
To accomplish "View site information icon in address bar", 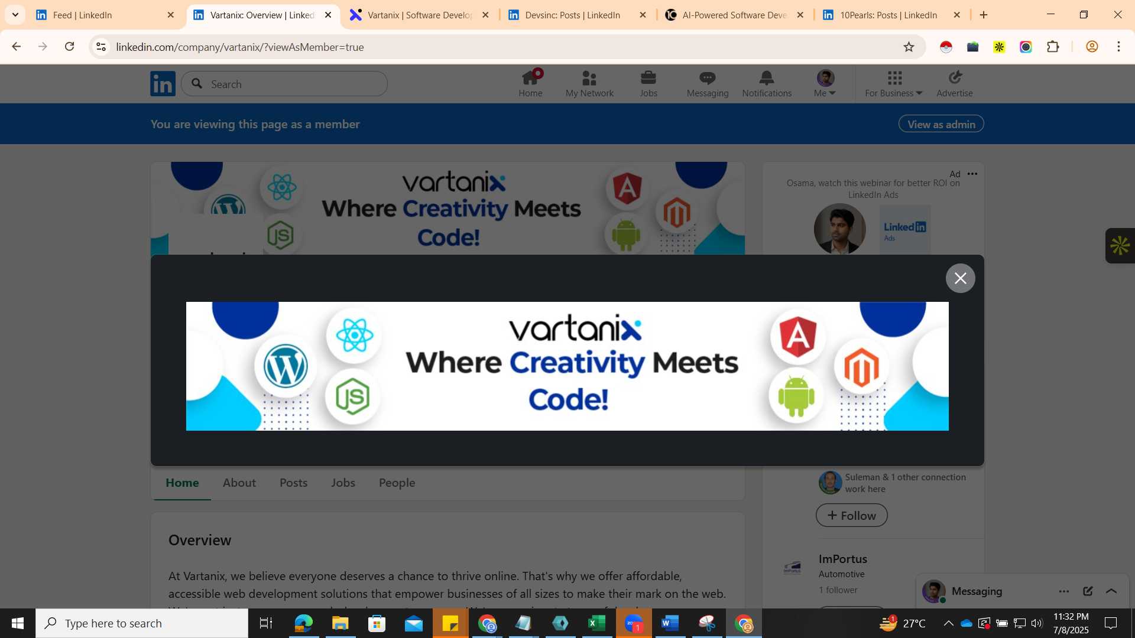I will [101, 47].
